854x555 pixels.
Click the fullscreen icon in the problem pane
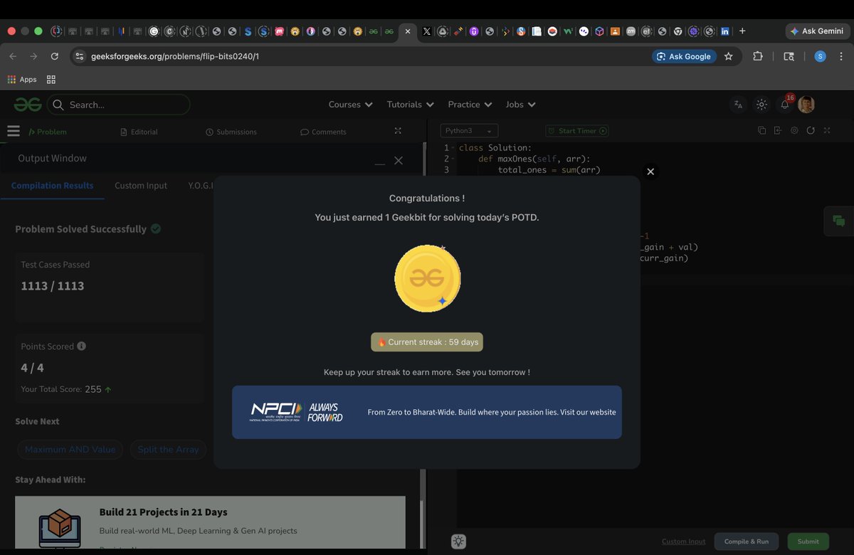coord(398,131)
